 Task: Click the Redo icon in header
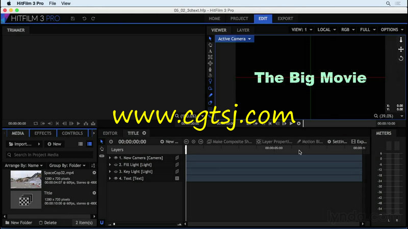click(93, 19)
